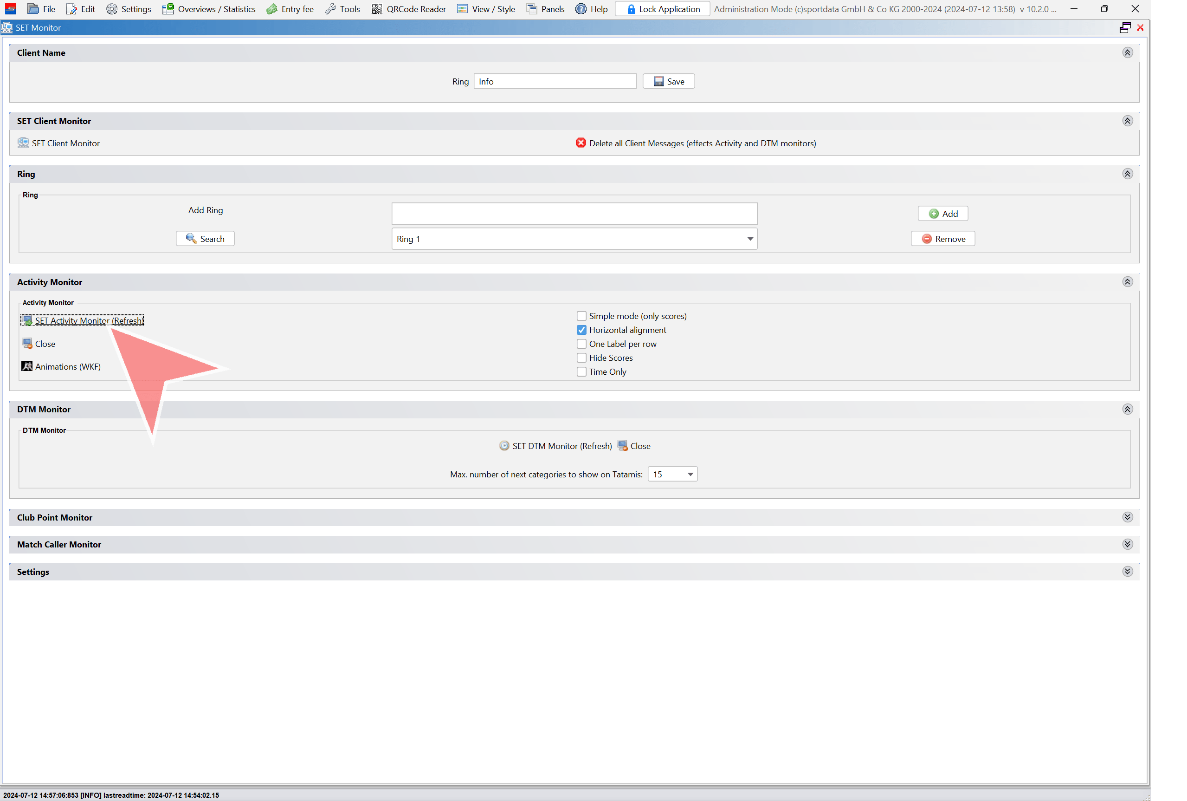
Task: Click the status bar lastreadtime log entry
Action: [x=111, y=795]
